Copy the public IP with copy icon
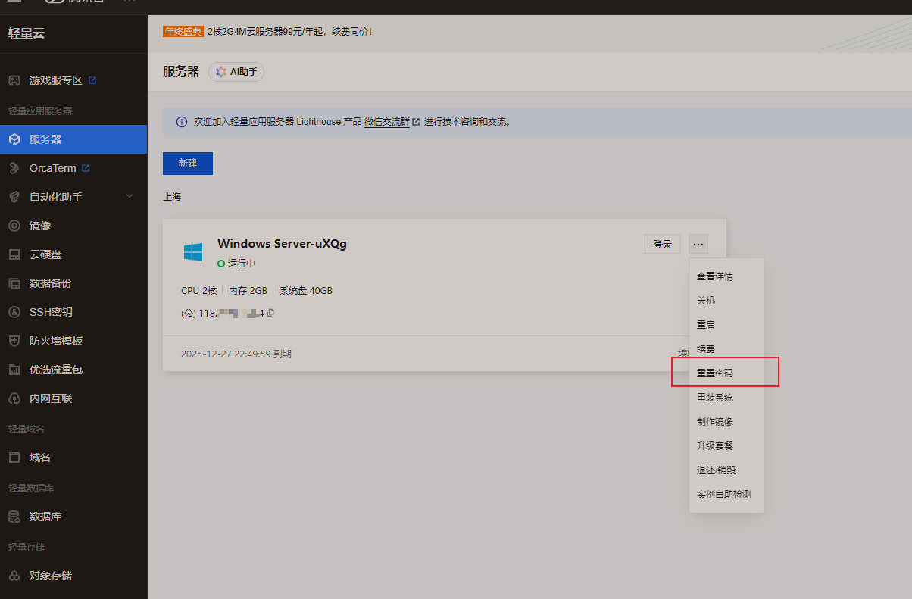Image resolution: width=912 pixels, height=599 pixels. point(270,313)
